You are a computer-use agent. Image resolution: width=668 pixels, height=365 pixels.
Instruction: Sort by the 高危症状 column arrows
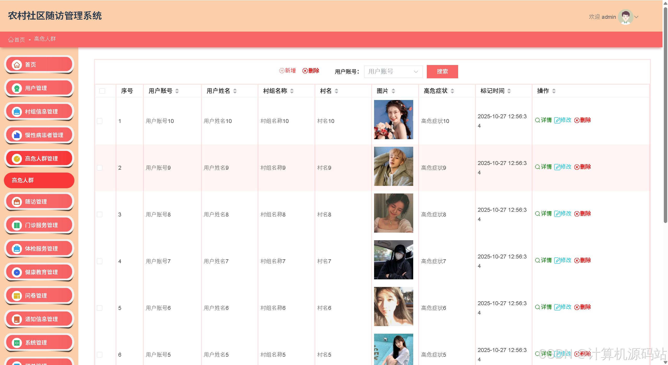tap(452, 91)
